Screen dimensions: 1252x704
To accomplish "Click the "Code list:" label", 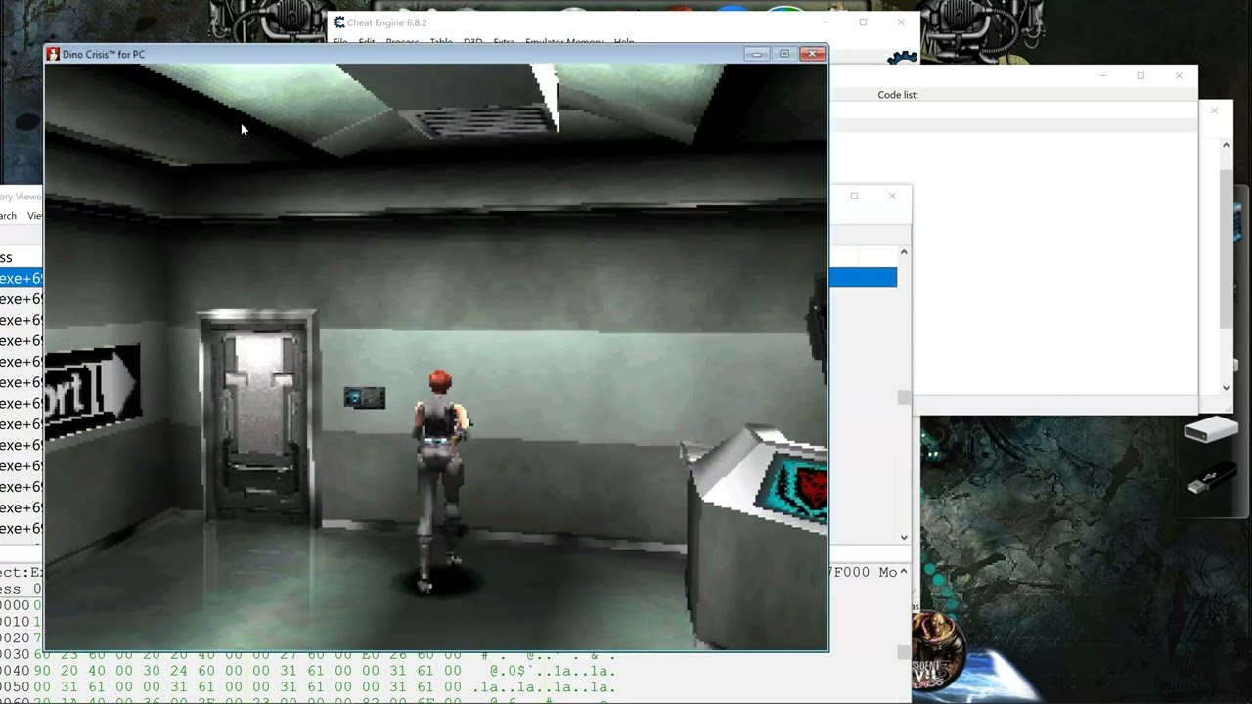I will click(x=897, y=95).
